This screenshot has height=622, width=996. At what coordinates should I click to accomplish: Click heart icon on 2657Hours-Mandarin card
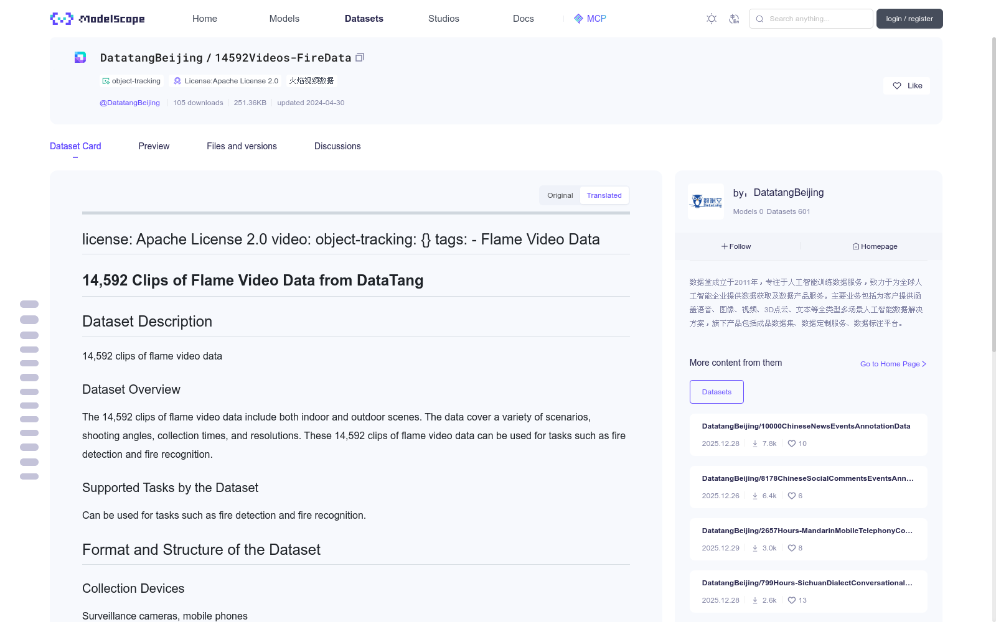click(792, 548)
